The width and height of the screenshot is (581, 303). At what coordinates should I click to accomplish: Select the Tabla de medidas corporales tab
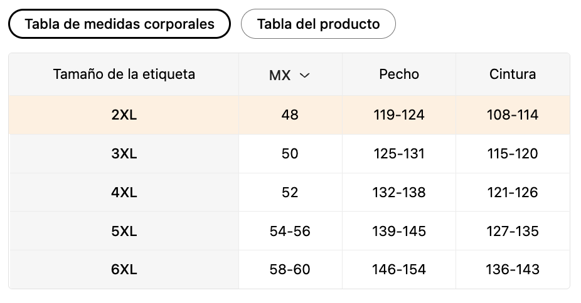(119, 24)
